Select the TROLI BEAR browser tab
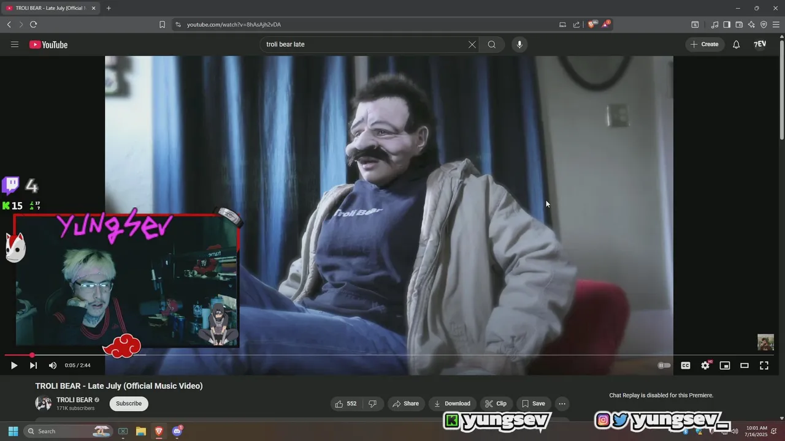 (52, 8)
